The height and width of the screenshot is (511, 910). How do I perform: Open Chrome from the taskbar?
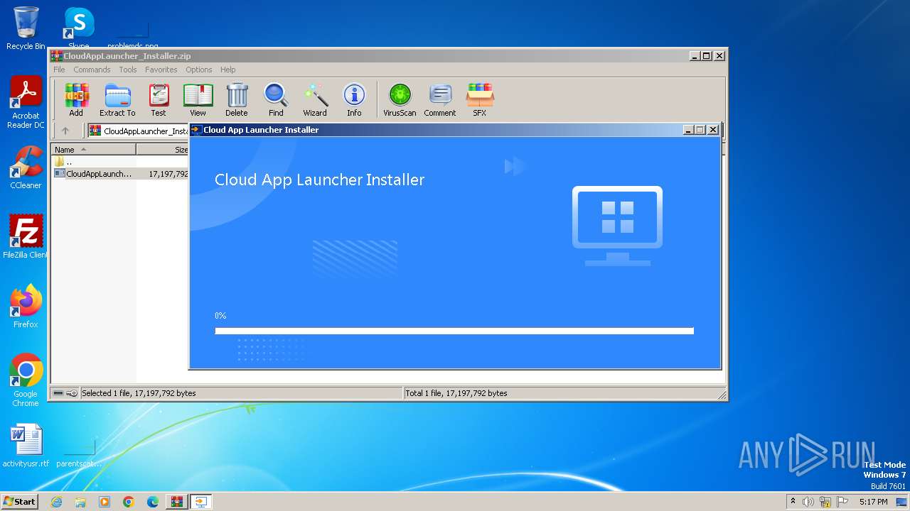pos(129,502)
